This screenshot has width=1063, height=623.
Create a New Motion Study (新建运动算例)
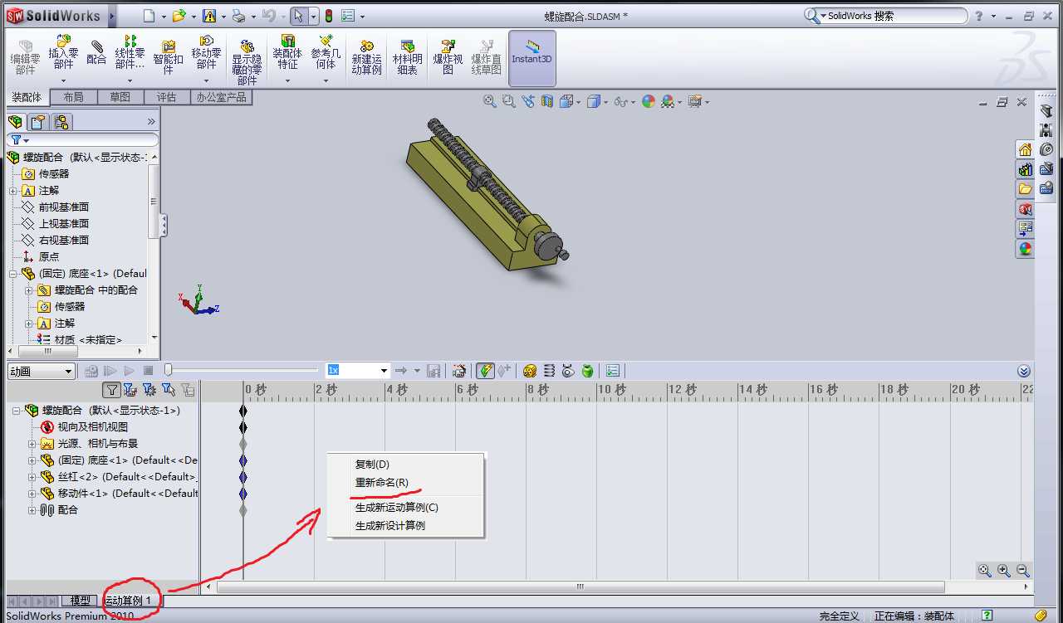click(x=366, y=56)
